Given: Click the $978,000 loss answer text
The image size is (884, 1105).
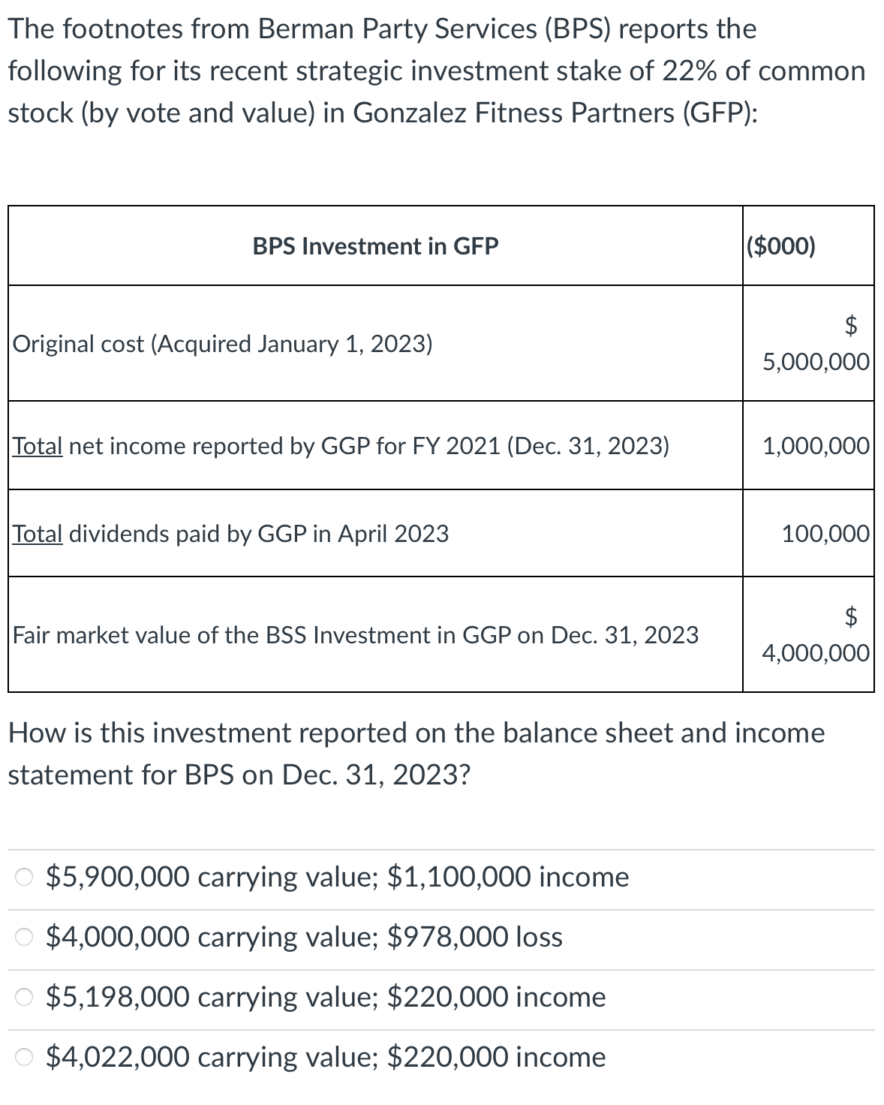Looking at the screenshot, I should (474, 937).
